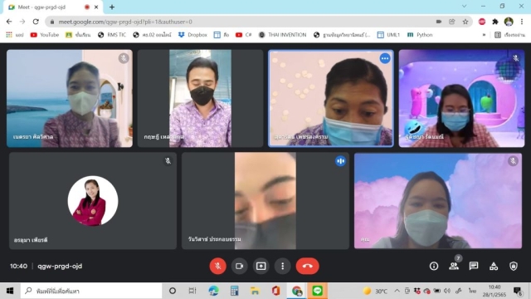
Task: Open the C# bookmark
Action: pyautogui.click(x=243, y=35)
